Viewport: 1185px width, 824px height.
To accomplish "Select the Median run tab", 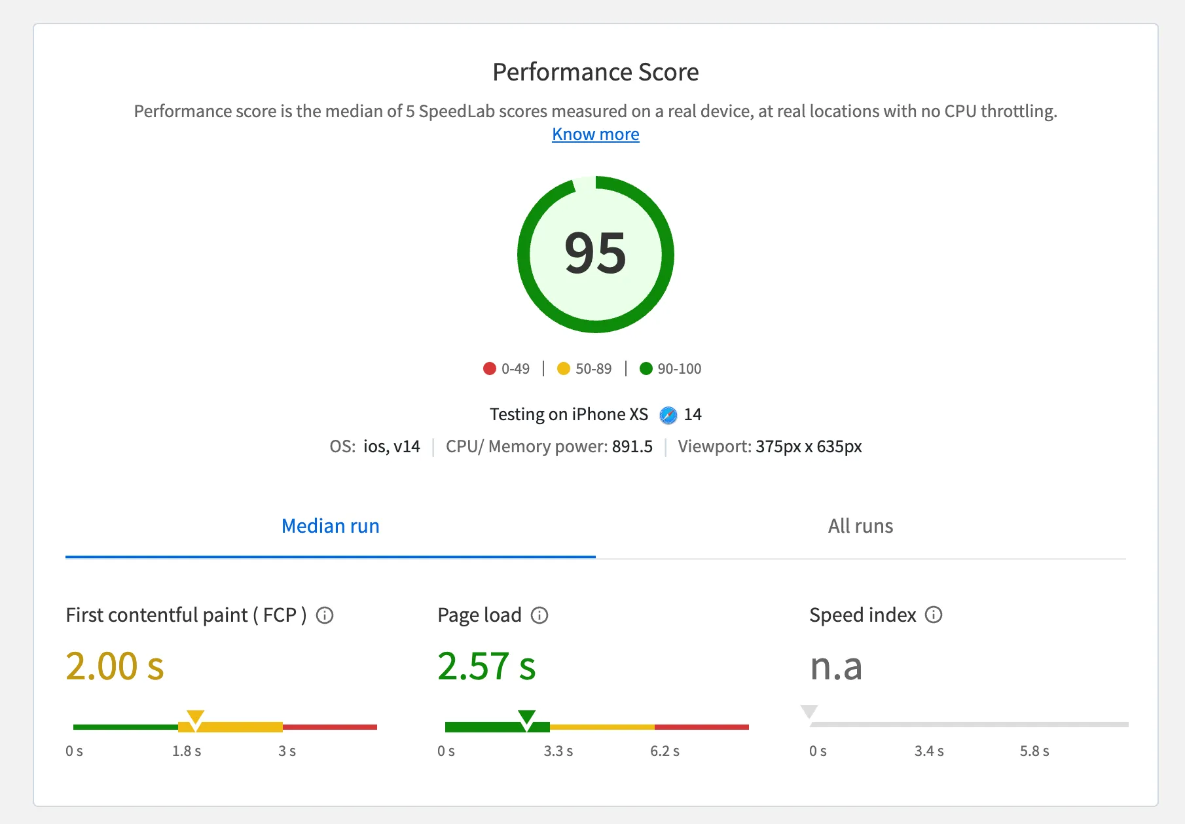I will [330, 526].
